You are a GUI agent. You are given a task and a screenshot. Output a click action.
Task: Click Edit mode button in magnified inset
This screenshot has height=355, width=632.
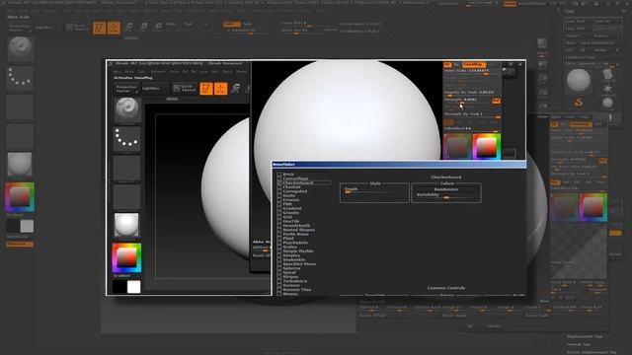206,89
